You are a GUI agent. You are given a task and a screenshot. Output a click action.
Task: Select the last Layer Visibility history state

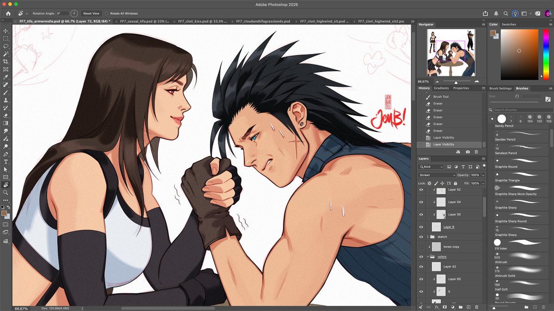[449, 144]
